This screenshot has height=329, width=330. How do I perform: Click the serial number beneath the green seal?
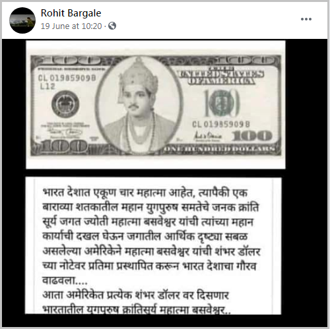point(221,125)
